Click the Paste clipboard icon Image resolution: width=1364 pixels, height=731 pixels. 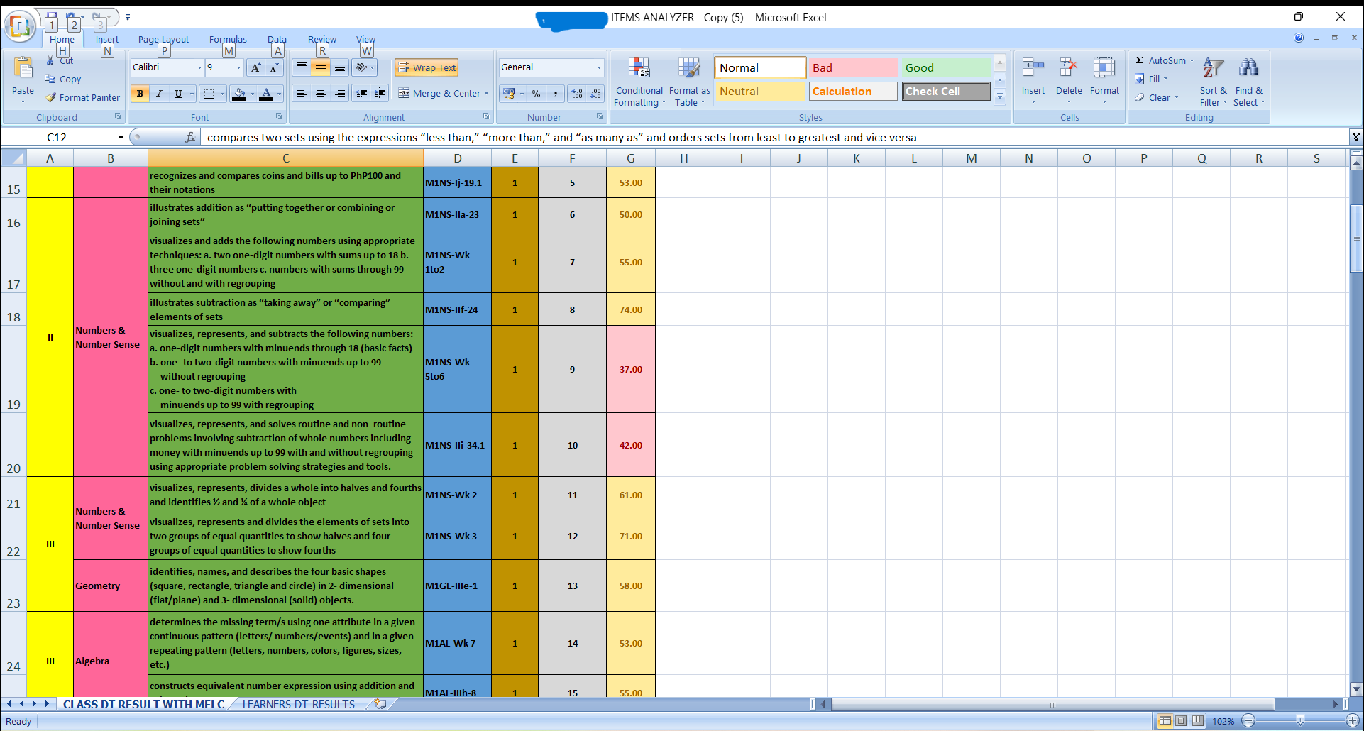23,68
